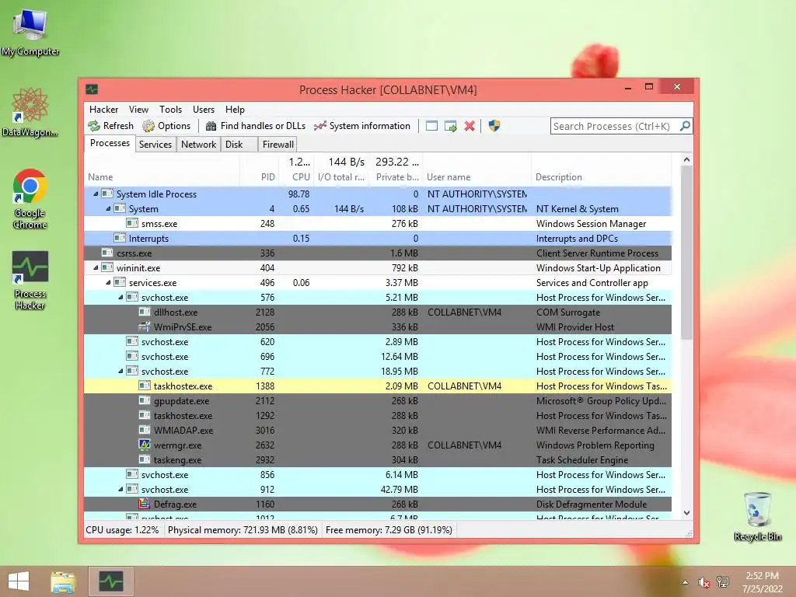Click the shield elevation icon in toolbar
Image resolution: width=796 pixels, height=597 pixels.
pyautogui.click(x=494, y=126)
